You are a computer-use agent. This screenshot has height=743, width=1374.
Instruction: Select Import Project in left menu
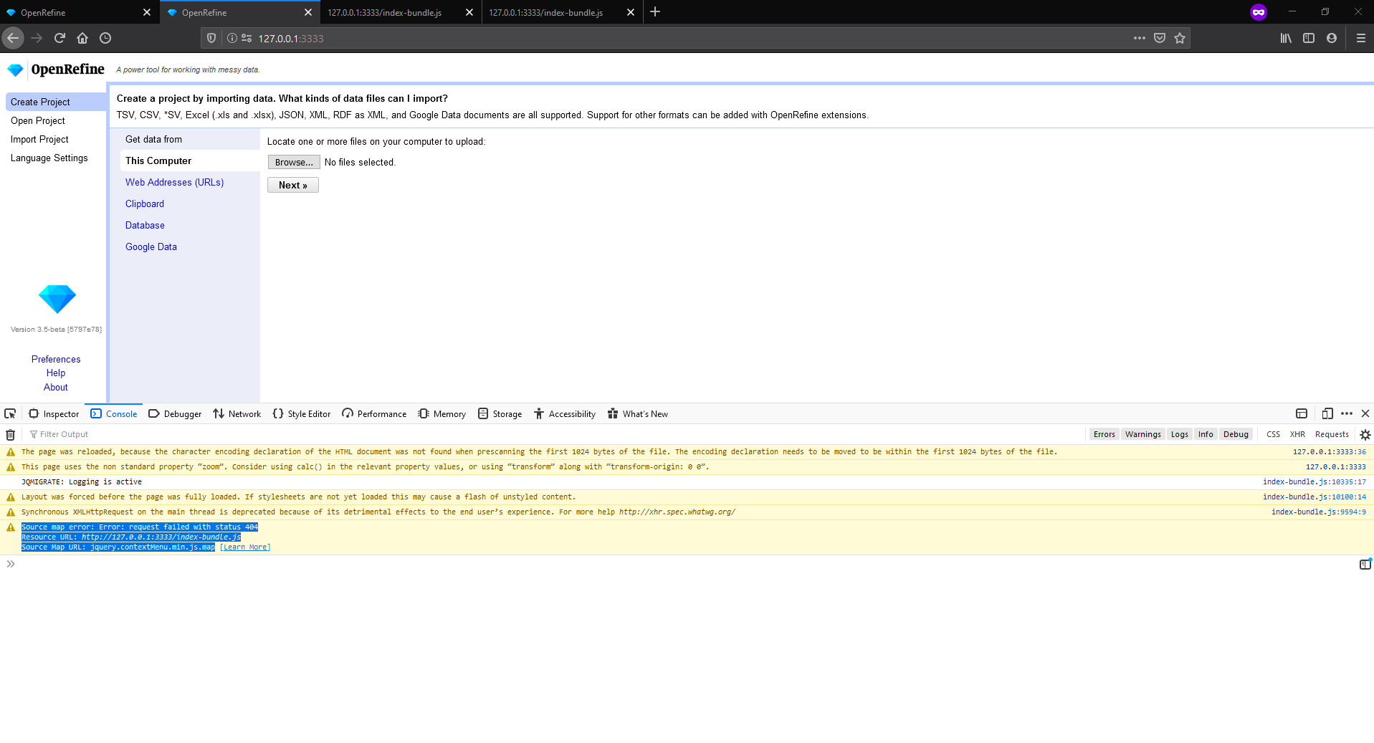39,139
